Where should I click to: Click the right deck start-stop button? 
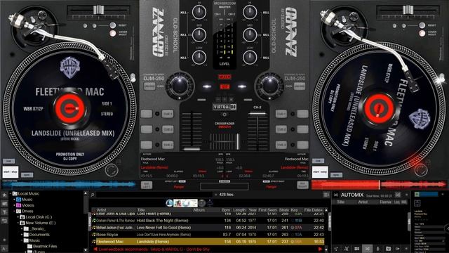click(x=320, y=172)
